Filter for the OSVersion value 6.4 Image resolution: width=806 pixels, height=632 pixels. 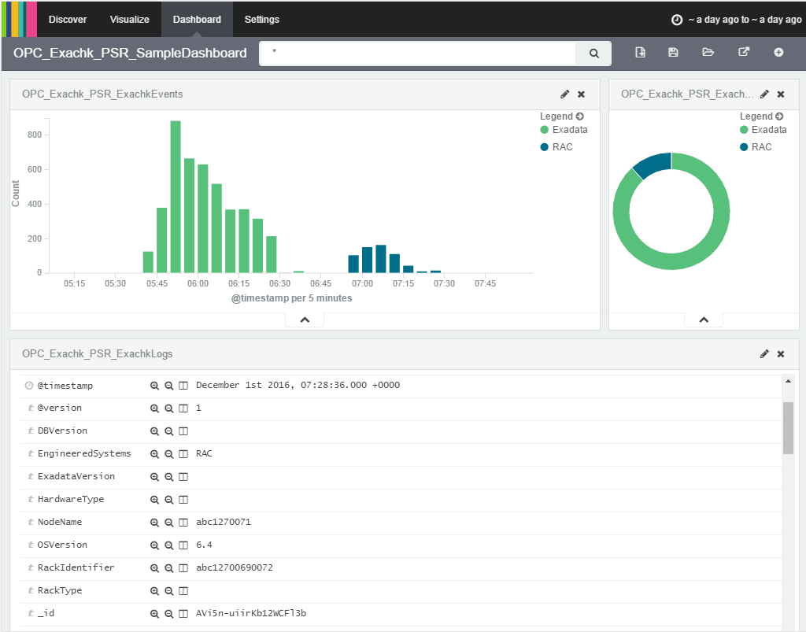pos(154,545)
